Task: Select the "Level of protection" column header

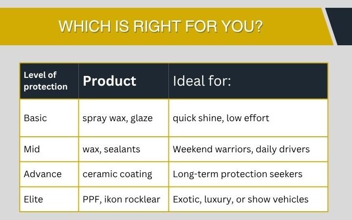Action: 46,81
